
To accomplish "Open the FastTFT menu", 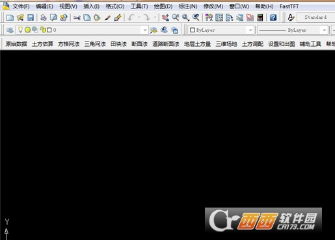I will pos(289,6).
